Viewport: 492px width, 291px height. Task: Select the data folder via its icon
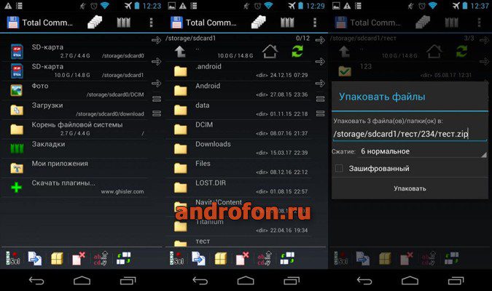click(x=181, y=110)
